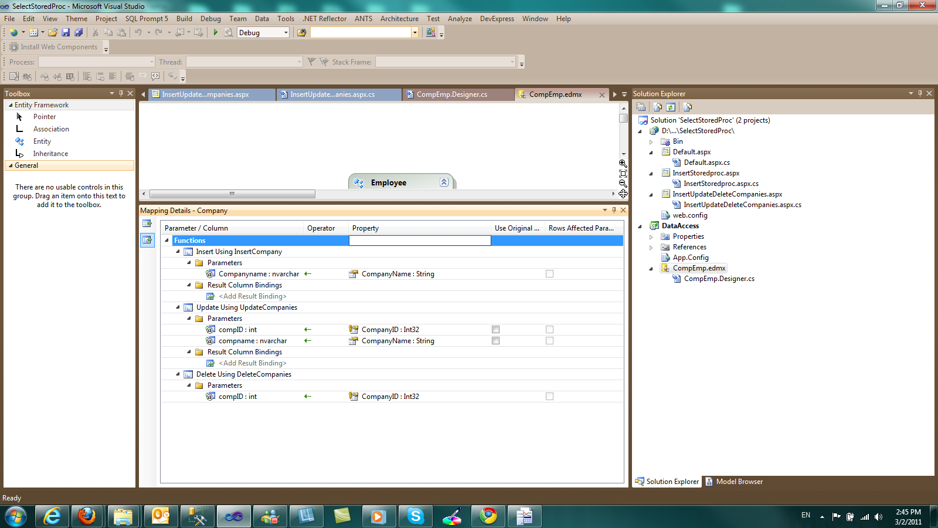Click designer vertical scrollbar thumb
Screen dimensions: 938x528
[x=623, y=118]
